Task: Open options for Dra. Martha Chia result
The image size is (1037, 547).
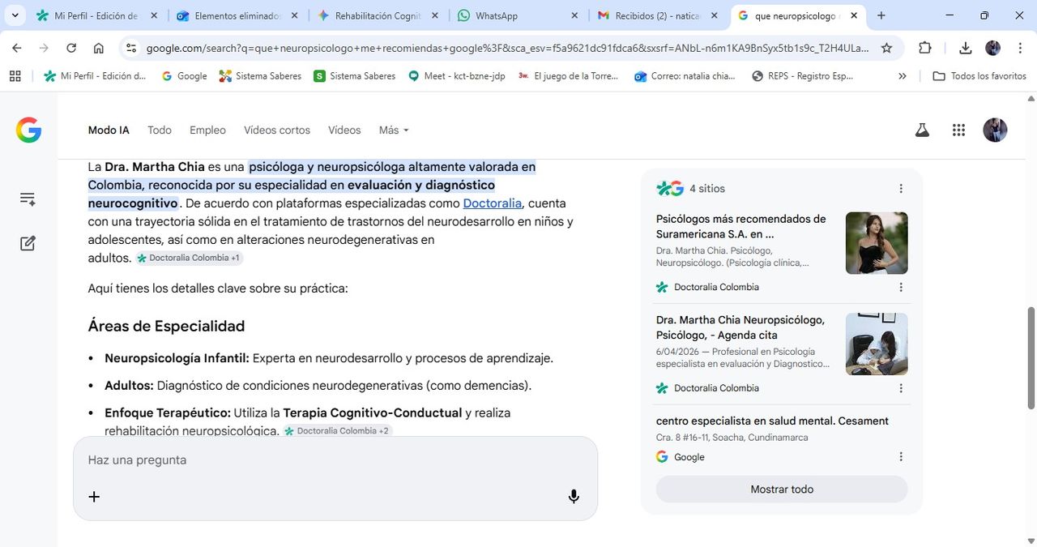Action: 901,388
